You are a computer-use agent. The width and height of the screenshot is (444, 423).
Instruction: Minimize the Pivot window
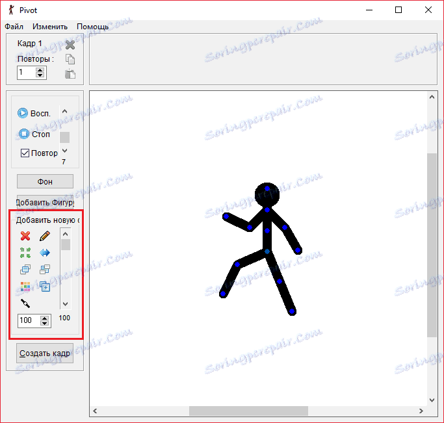click(x=369, y=10)
